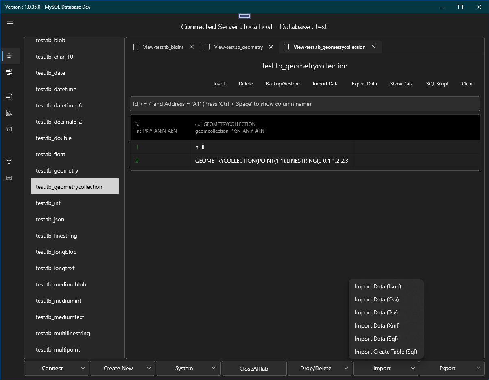Close the View-test.tb_bigint tab
This screenshot has width=489, height=380.
point(192,47)
